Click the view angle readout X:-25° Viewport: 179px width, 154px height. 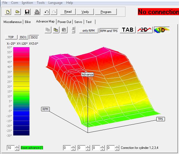pos(11,44)
